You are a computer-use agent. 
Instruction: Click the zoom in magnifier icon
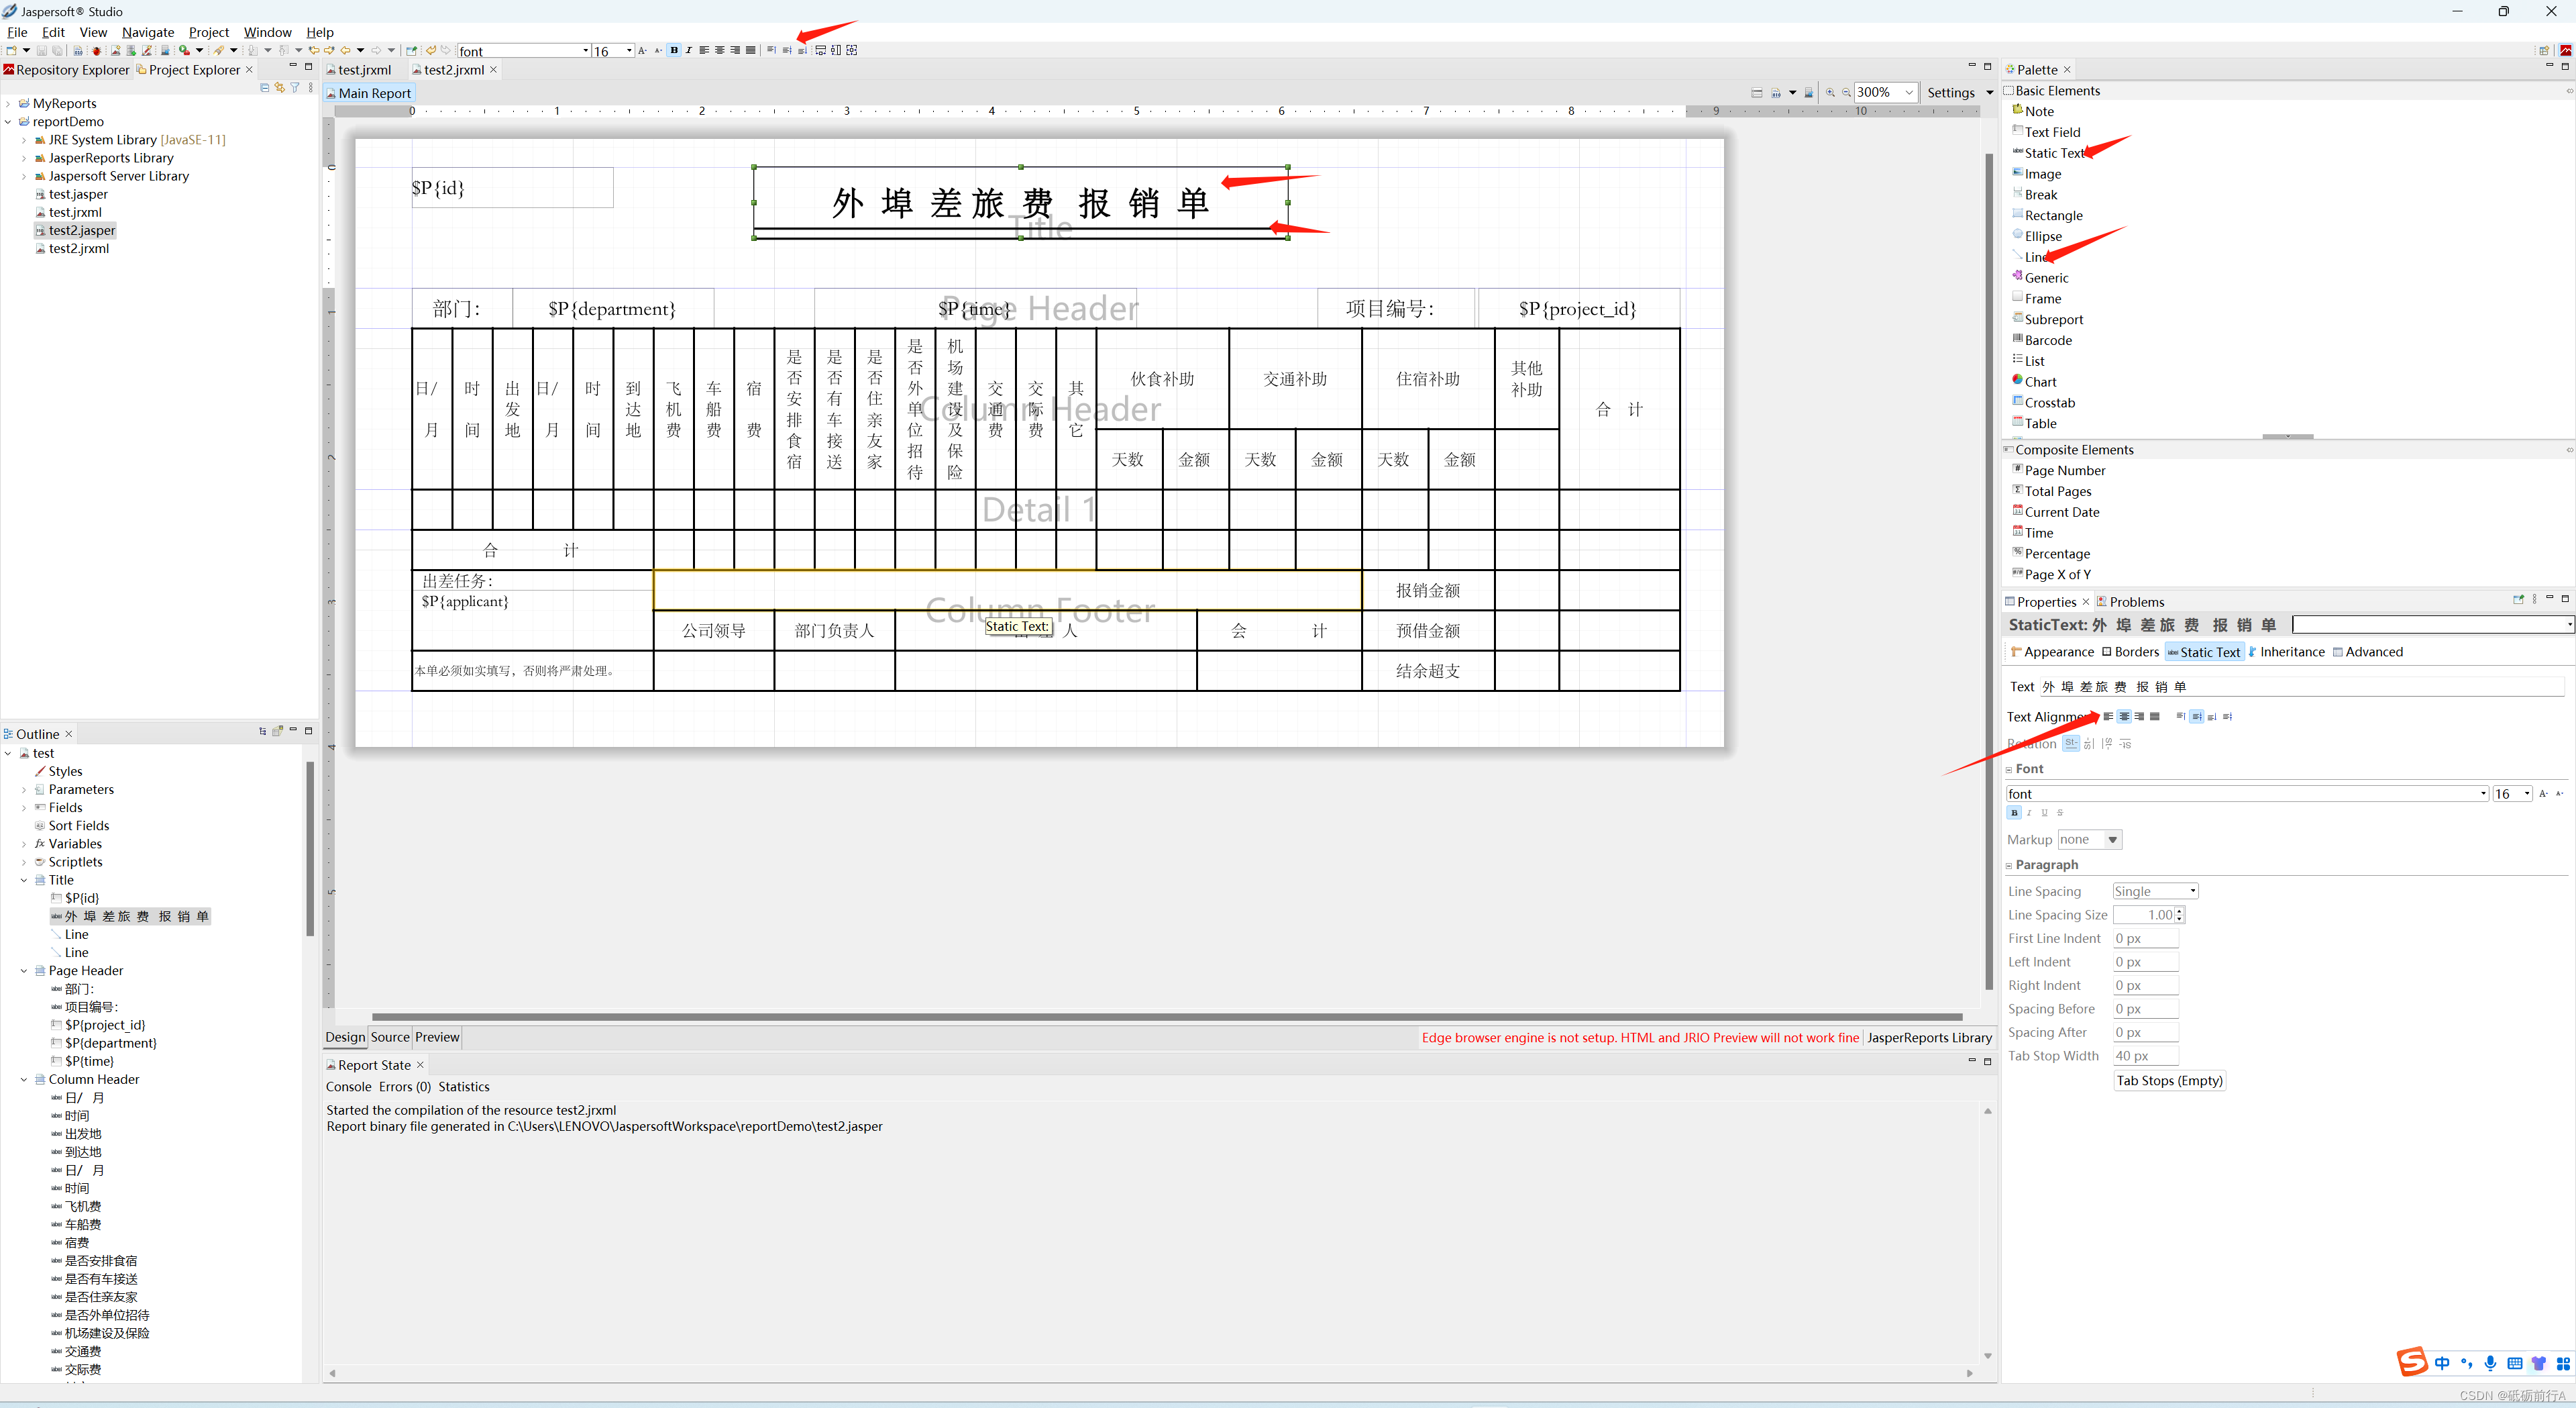pyautogui.click(x=1830, y=92)
